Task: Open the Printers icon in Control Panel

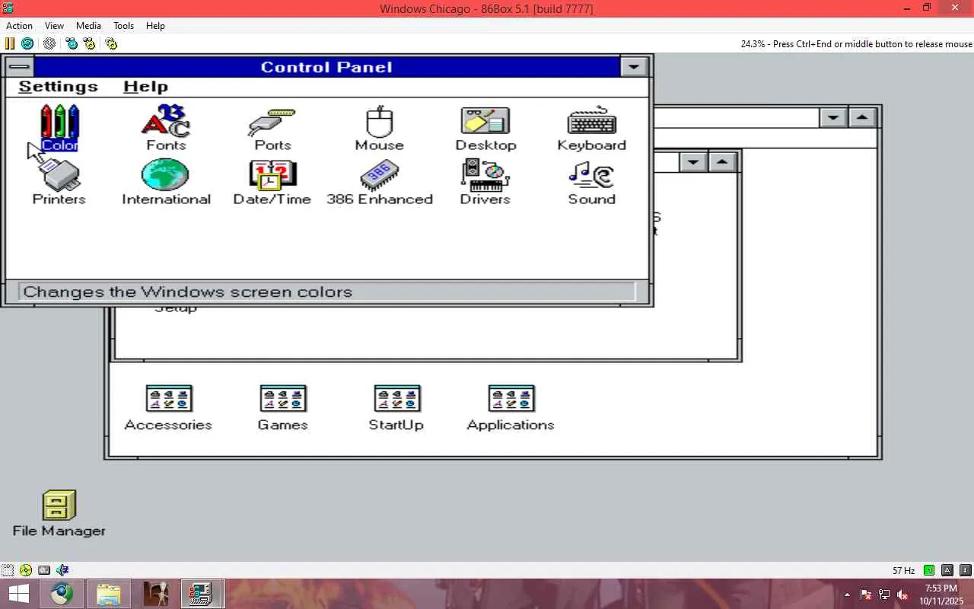Action: 59,183
